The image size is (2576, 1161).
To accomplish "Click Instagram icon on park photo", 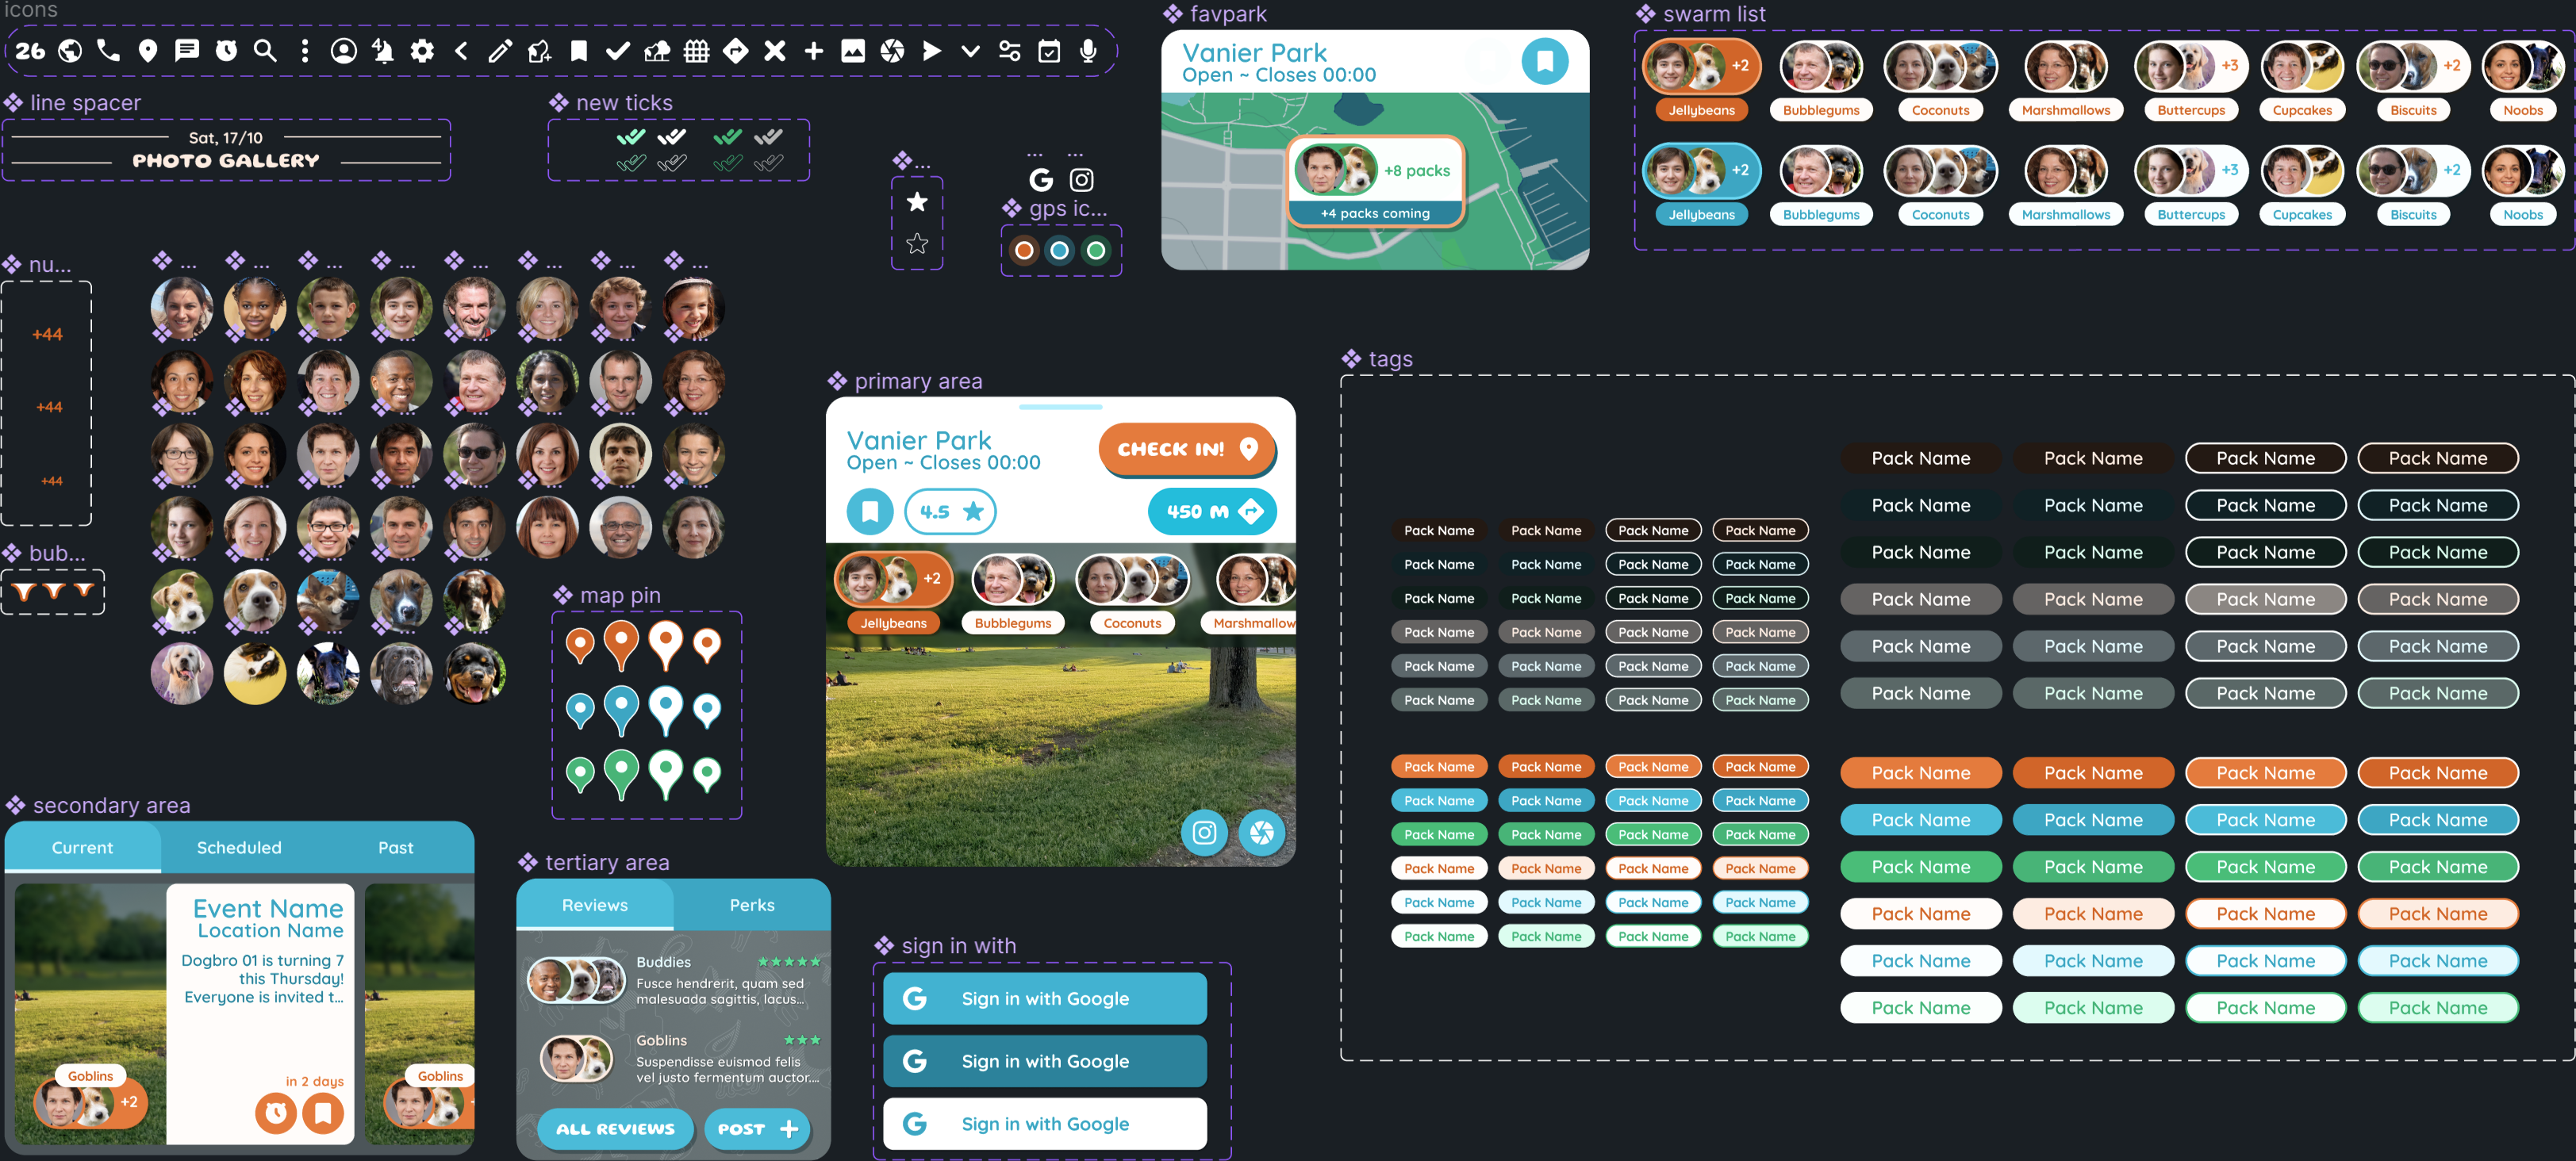I will (1204, 832).
